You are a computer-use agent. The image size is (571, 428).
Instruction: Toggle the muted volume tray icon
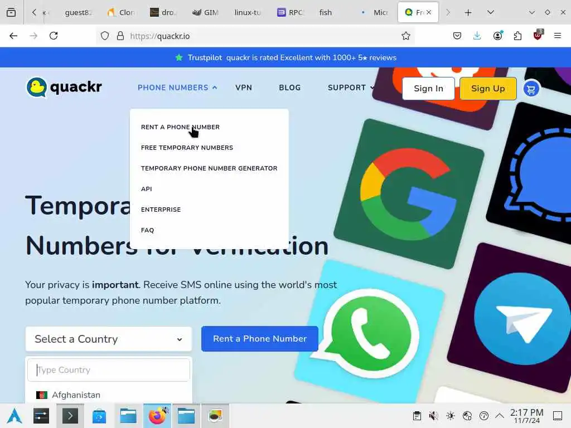coord(433,416)
